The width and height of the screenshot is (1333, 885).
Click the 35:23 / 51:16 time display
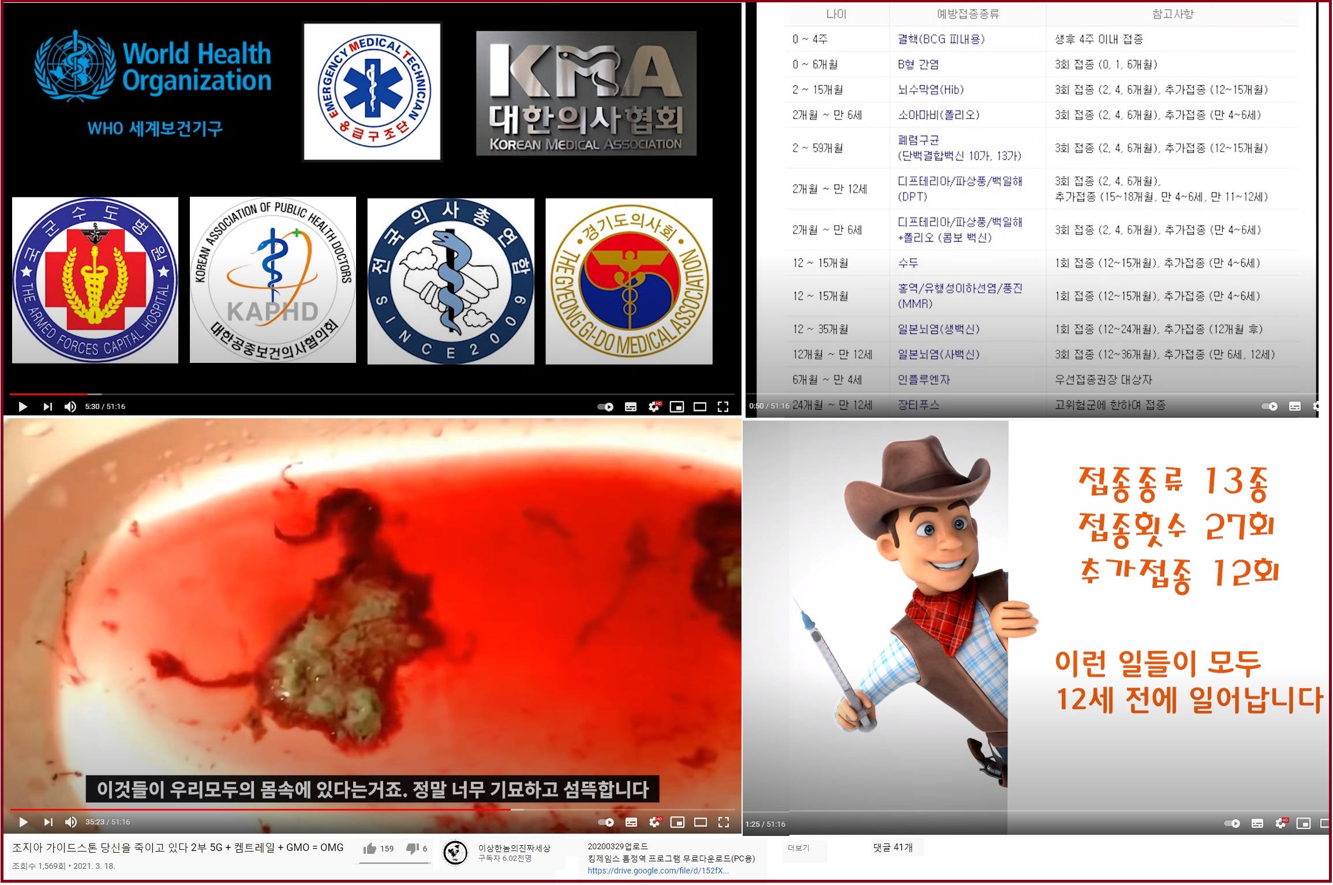point(108,823)
